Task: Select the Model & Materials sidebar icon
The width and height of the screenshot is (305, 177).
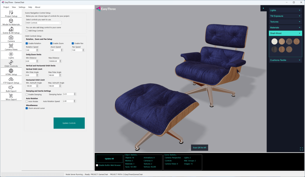Action: click(x=11, y=21)
